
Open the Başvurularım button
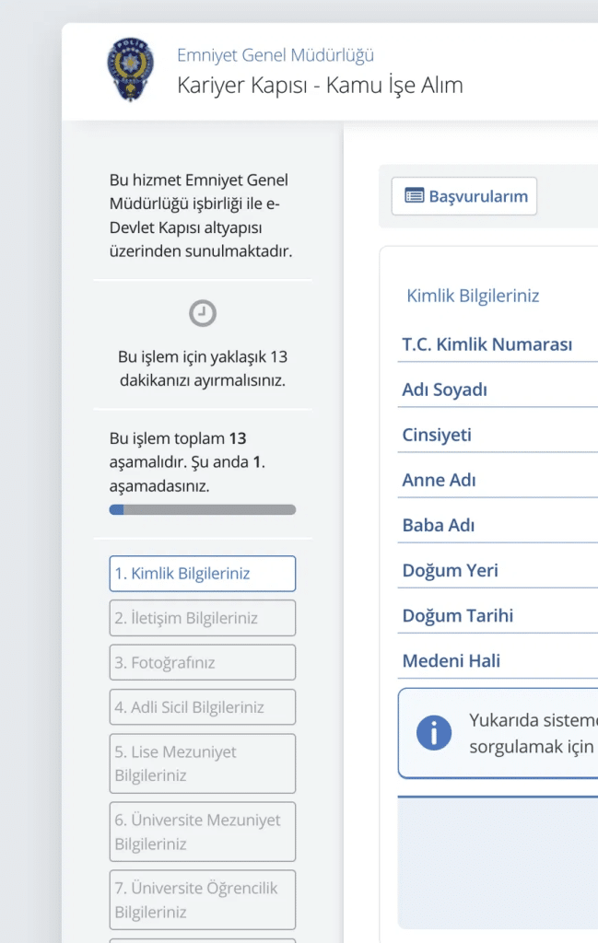pos(464,196)
